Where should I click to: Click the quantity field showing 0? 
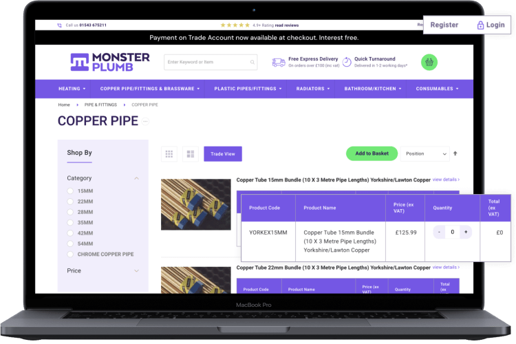453,232
